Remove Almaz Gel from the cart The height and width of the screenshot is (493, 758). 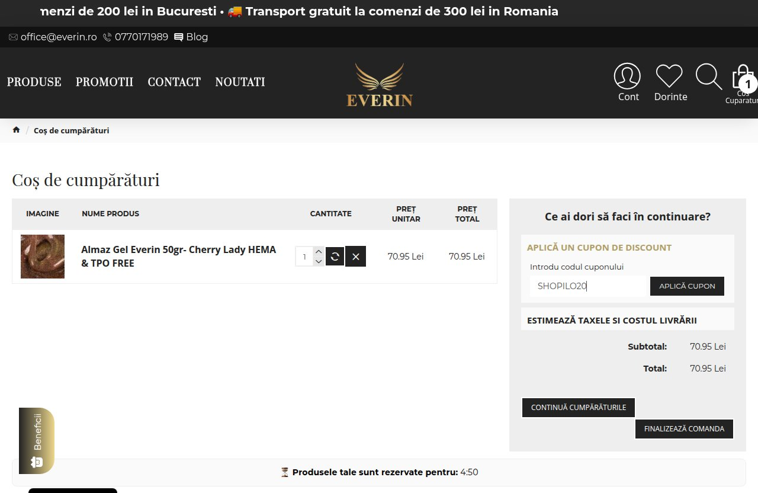[x=355, y=256]
